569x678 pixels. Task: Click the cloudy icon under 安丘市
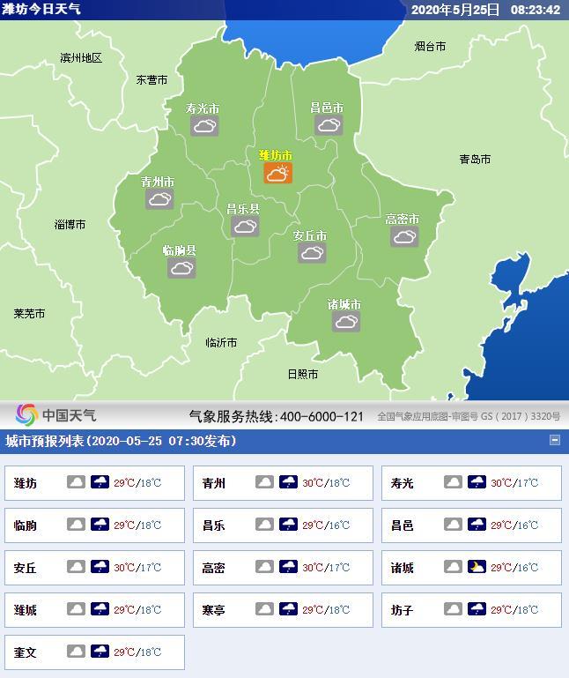(311, 253)
